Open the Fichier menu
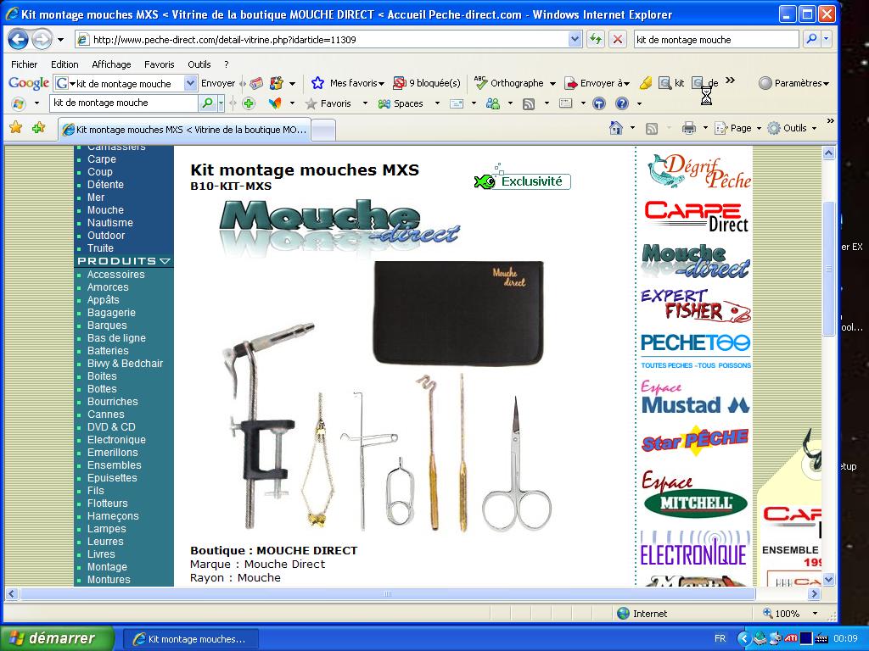 [25, 64]
